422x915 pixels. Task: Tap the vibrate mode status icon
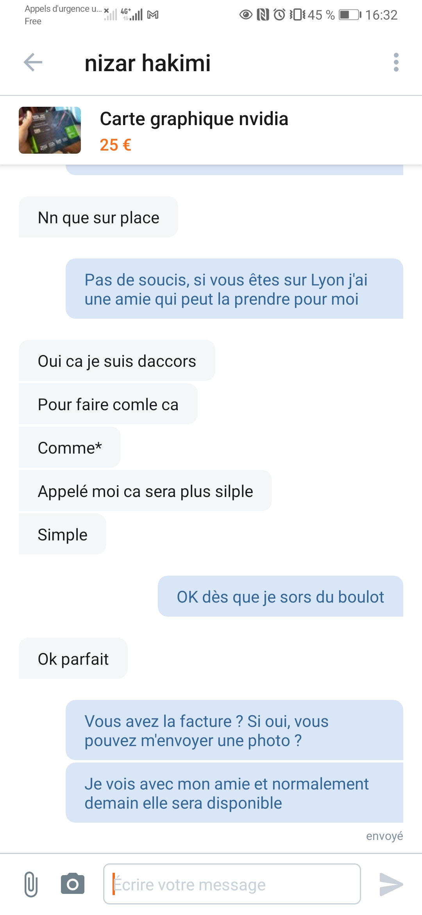297,15
